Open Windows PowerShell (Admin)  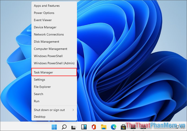coord(54,63)
